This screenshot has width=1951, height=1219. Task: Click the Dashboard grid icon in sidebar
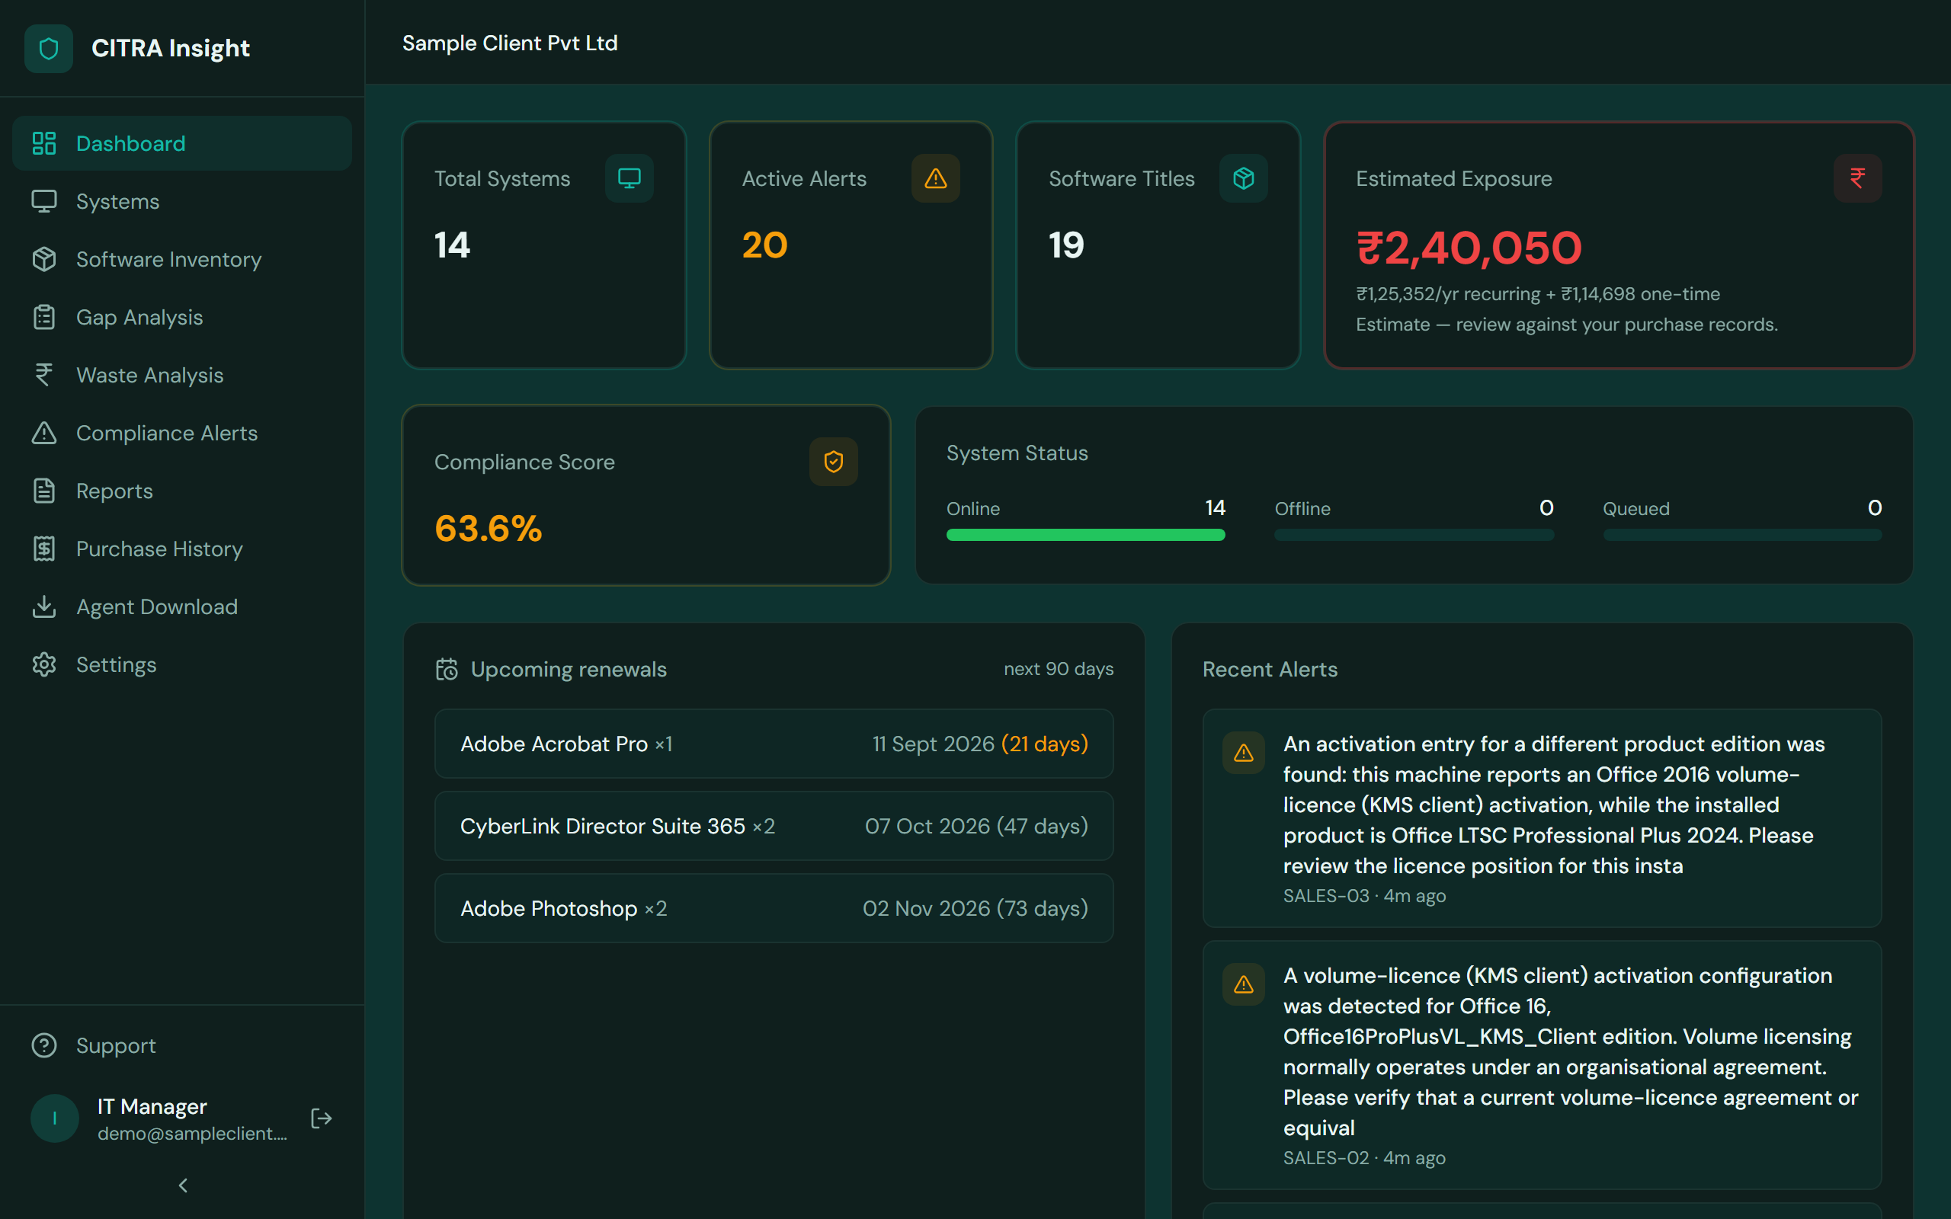(x=43, y=143)
